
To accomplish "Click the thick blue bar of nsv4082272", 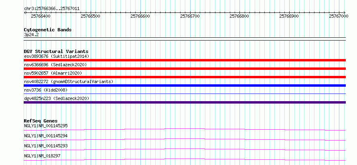I will [185, 86].
